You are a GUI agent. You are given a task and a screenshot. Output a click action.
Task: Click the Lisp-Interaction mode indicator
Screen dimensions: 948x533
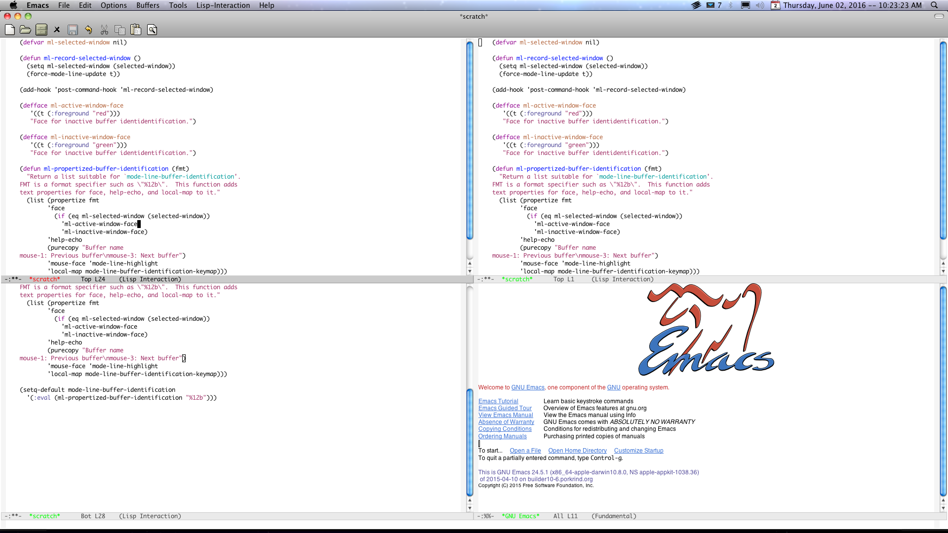[151, 516]
